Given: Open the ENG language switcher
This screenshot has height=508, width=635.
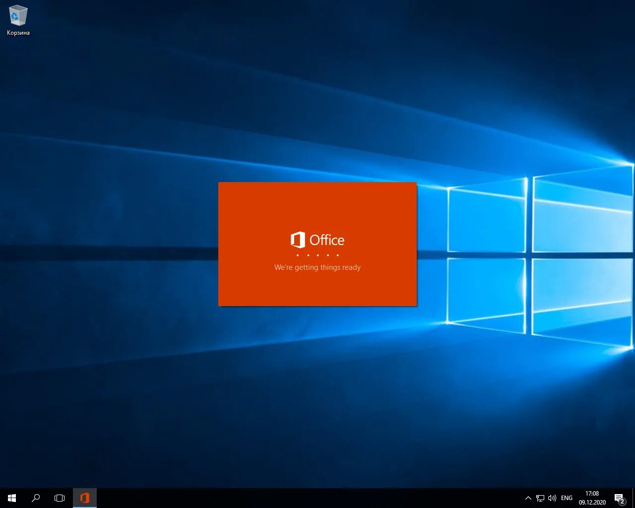Looking at the screenshot, I should tap(567, 498).
